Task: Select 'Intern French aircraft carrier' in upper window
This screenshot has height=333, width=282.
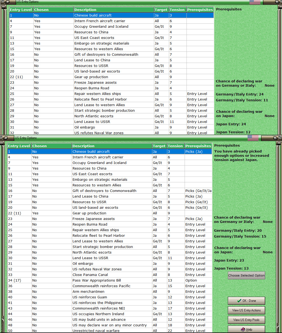Action: coord(112,21)
